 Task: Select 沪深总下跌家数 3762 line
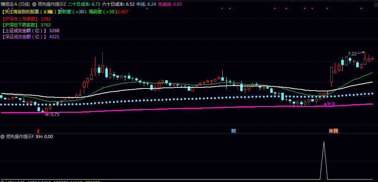26,25
